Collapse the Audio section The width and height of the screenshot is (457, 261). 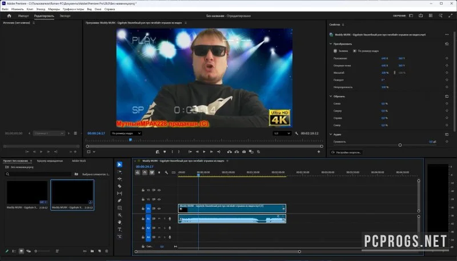tap(331, 134)
